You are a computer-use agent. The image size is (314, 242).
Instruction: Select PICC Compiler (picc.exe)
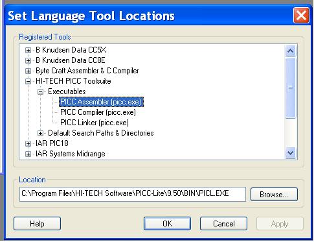(x=98, y=112)
